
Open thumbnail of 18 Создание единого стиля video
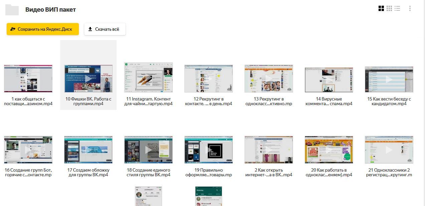[148, 150]
